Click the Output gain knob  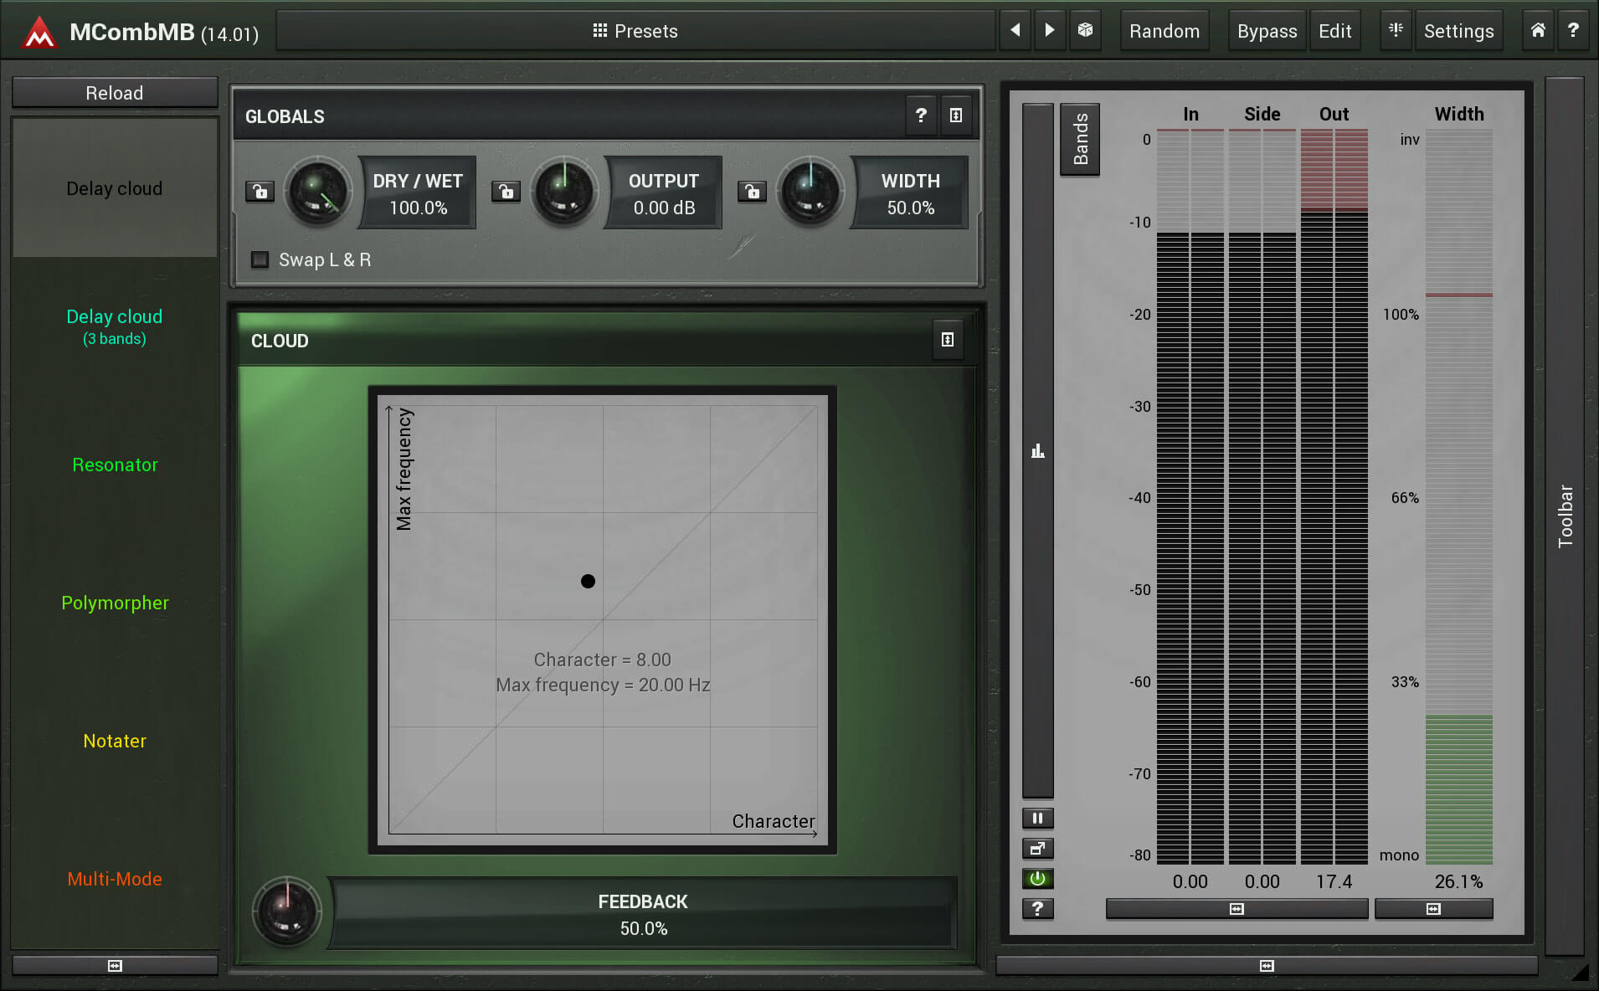563,192
